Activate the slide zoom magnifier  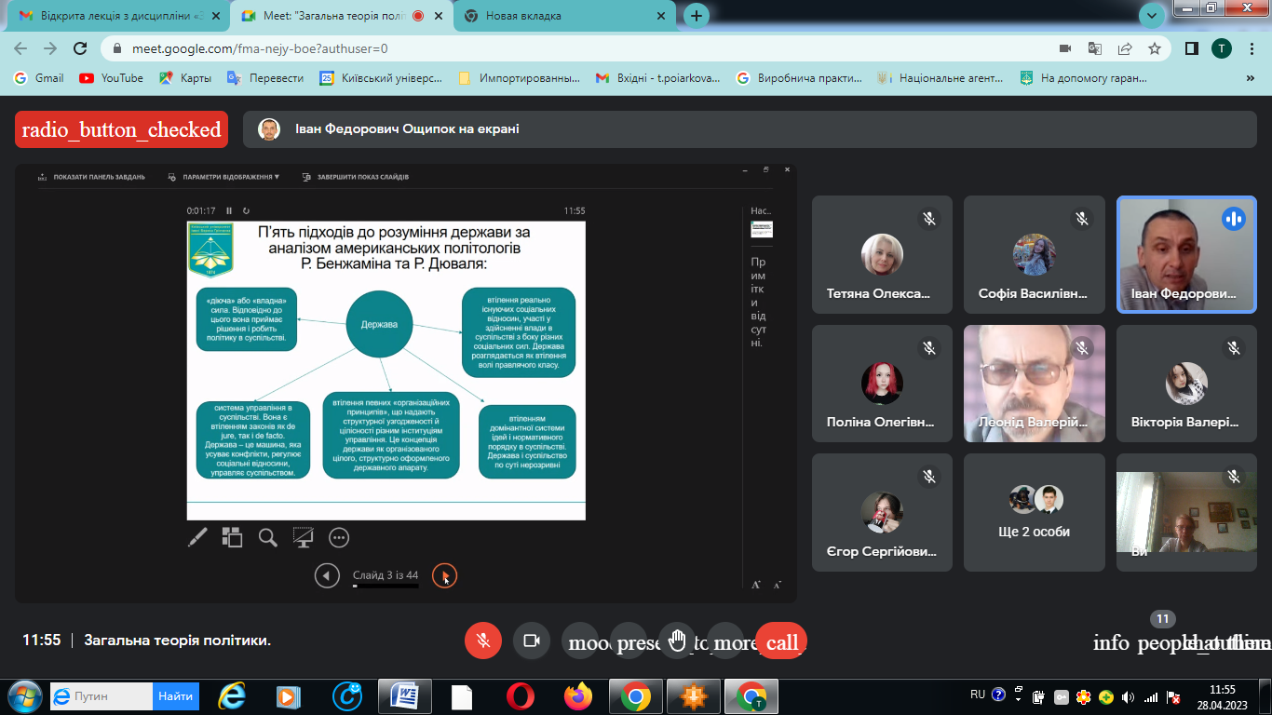pos(268,537)
